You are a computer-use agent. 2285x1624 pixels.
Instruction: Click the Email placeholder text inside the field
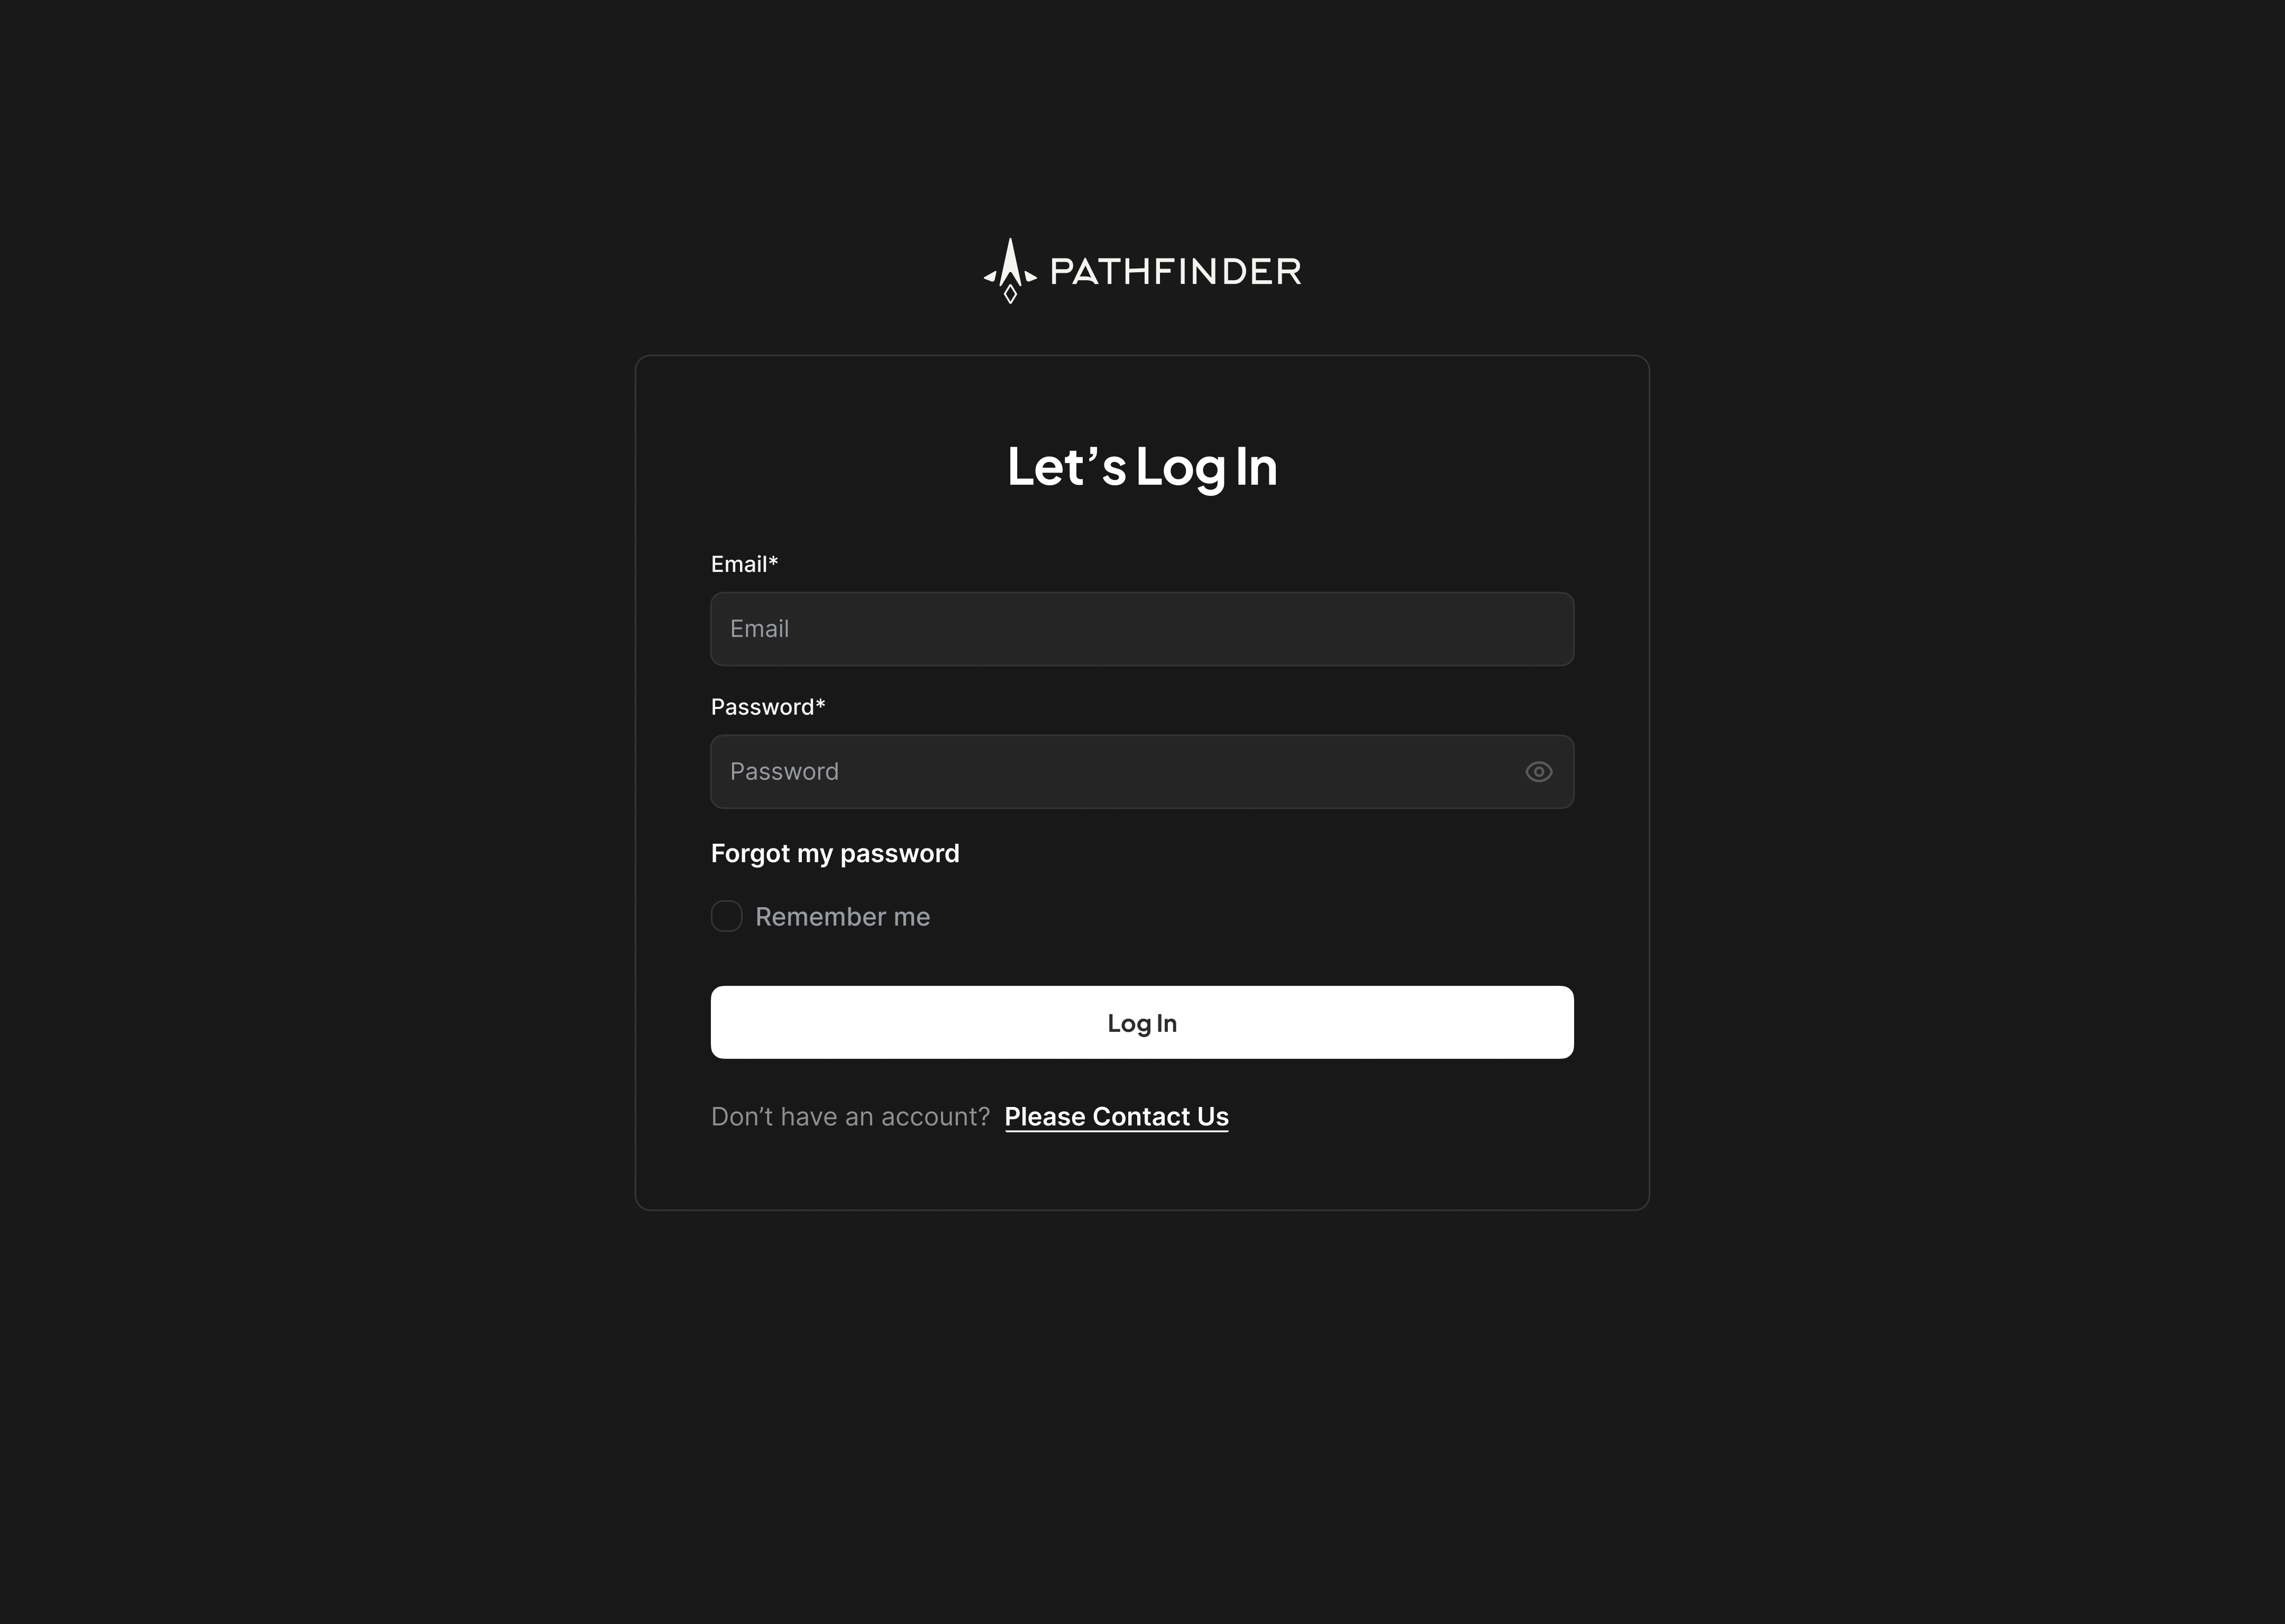760,629
